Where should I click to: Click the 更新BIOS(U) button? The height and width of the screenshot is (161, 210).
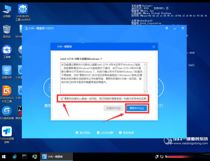pos(137,108)
